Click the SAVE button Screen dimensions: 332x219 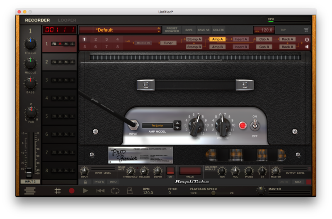click(189, 30)
